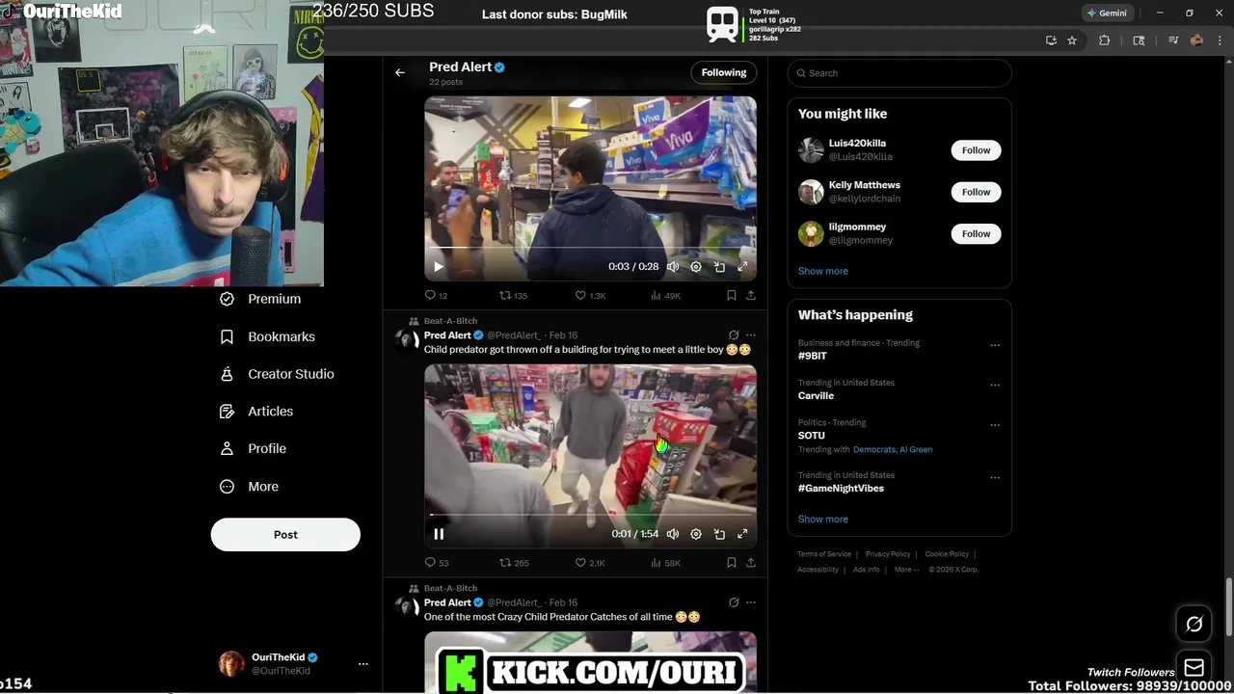
Task: Open options for the #9BIT trend
Action: click(995, 345)
